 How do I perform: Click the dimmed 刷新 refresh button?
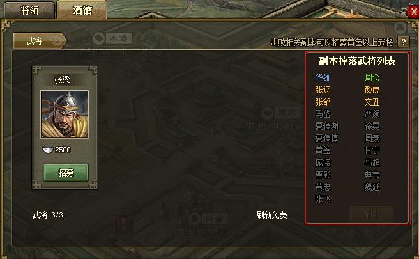coord(372,214)
